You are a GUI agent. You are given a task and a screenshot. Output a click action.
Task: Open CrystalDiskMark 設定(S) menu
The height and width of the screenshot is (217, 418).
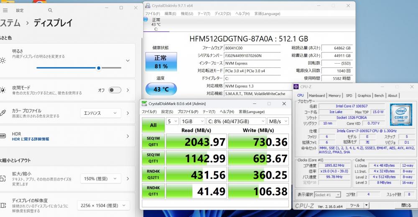click(167, 112)
